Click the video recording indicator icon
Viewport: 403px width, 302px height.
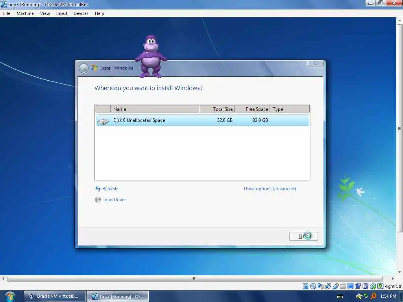[358, 286]
